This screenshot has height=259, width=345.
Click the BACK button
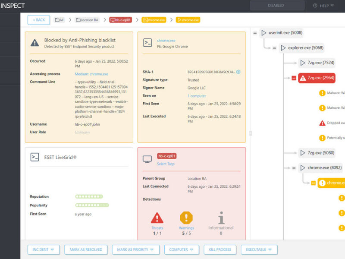pos(38,20)
